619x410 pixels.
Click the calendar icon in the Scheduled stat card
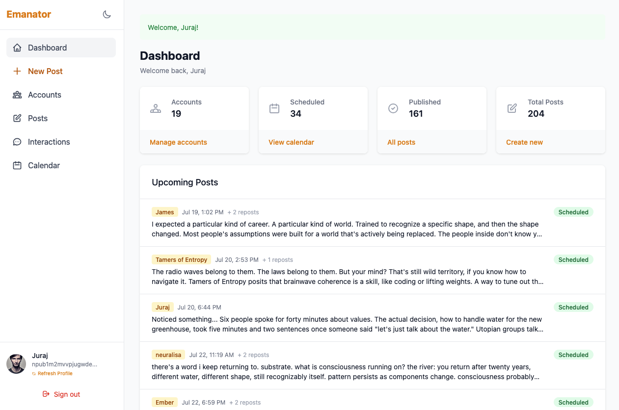click(274, 108)
